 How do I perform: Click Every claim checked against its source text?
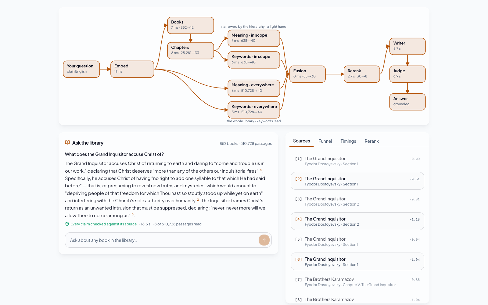pyautogui.click(x=103, y=224)
